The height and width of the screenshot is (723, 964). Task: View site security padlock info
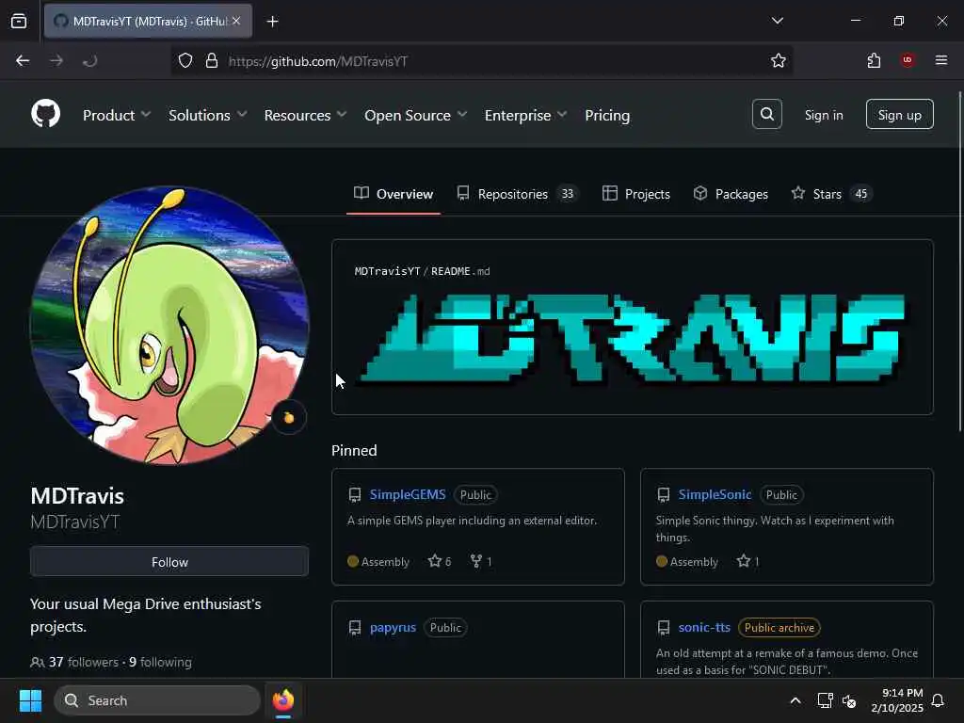click(212, 60)
